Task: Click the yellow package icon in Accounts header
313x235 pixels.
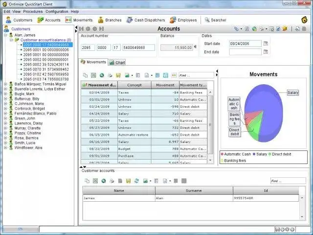Action: click(x=285, y=29)
